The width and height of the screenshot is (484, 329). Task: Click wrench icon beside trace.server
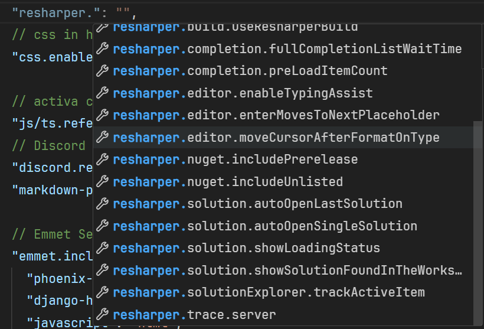pos(102,314)
